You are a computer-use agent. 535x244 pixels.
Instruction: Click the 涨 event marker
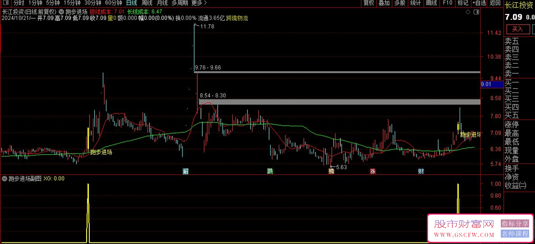click(372, 171)
